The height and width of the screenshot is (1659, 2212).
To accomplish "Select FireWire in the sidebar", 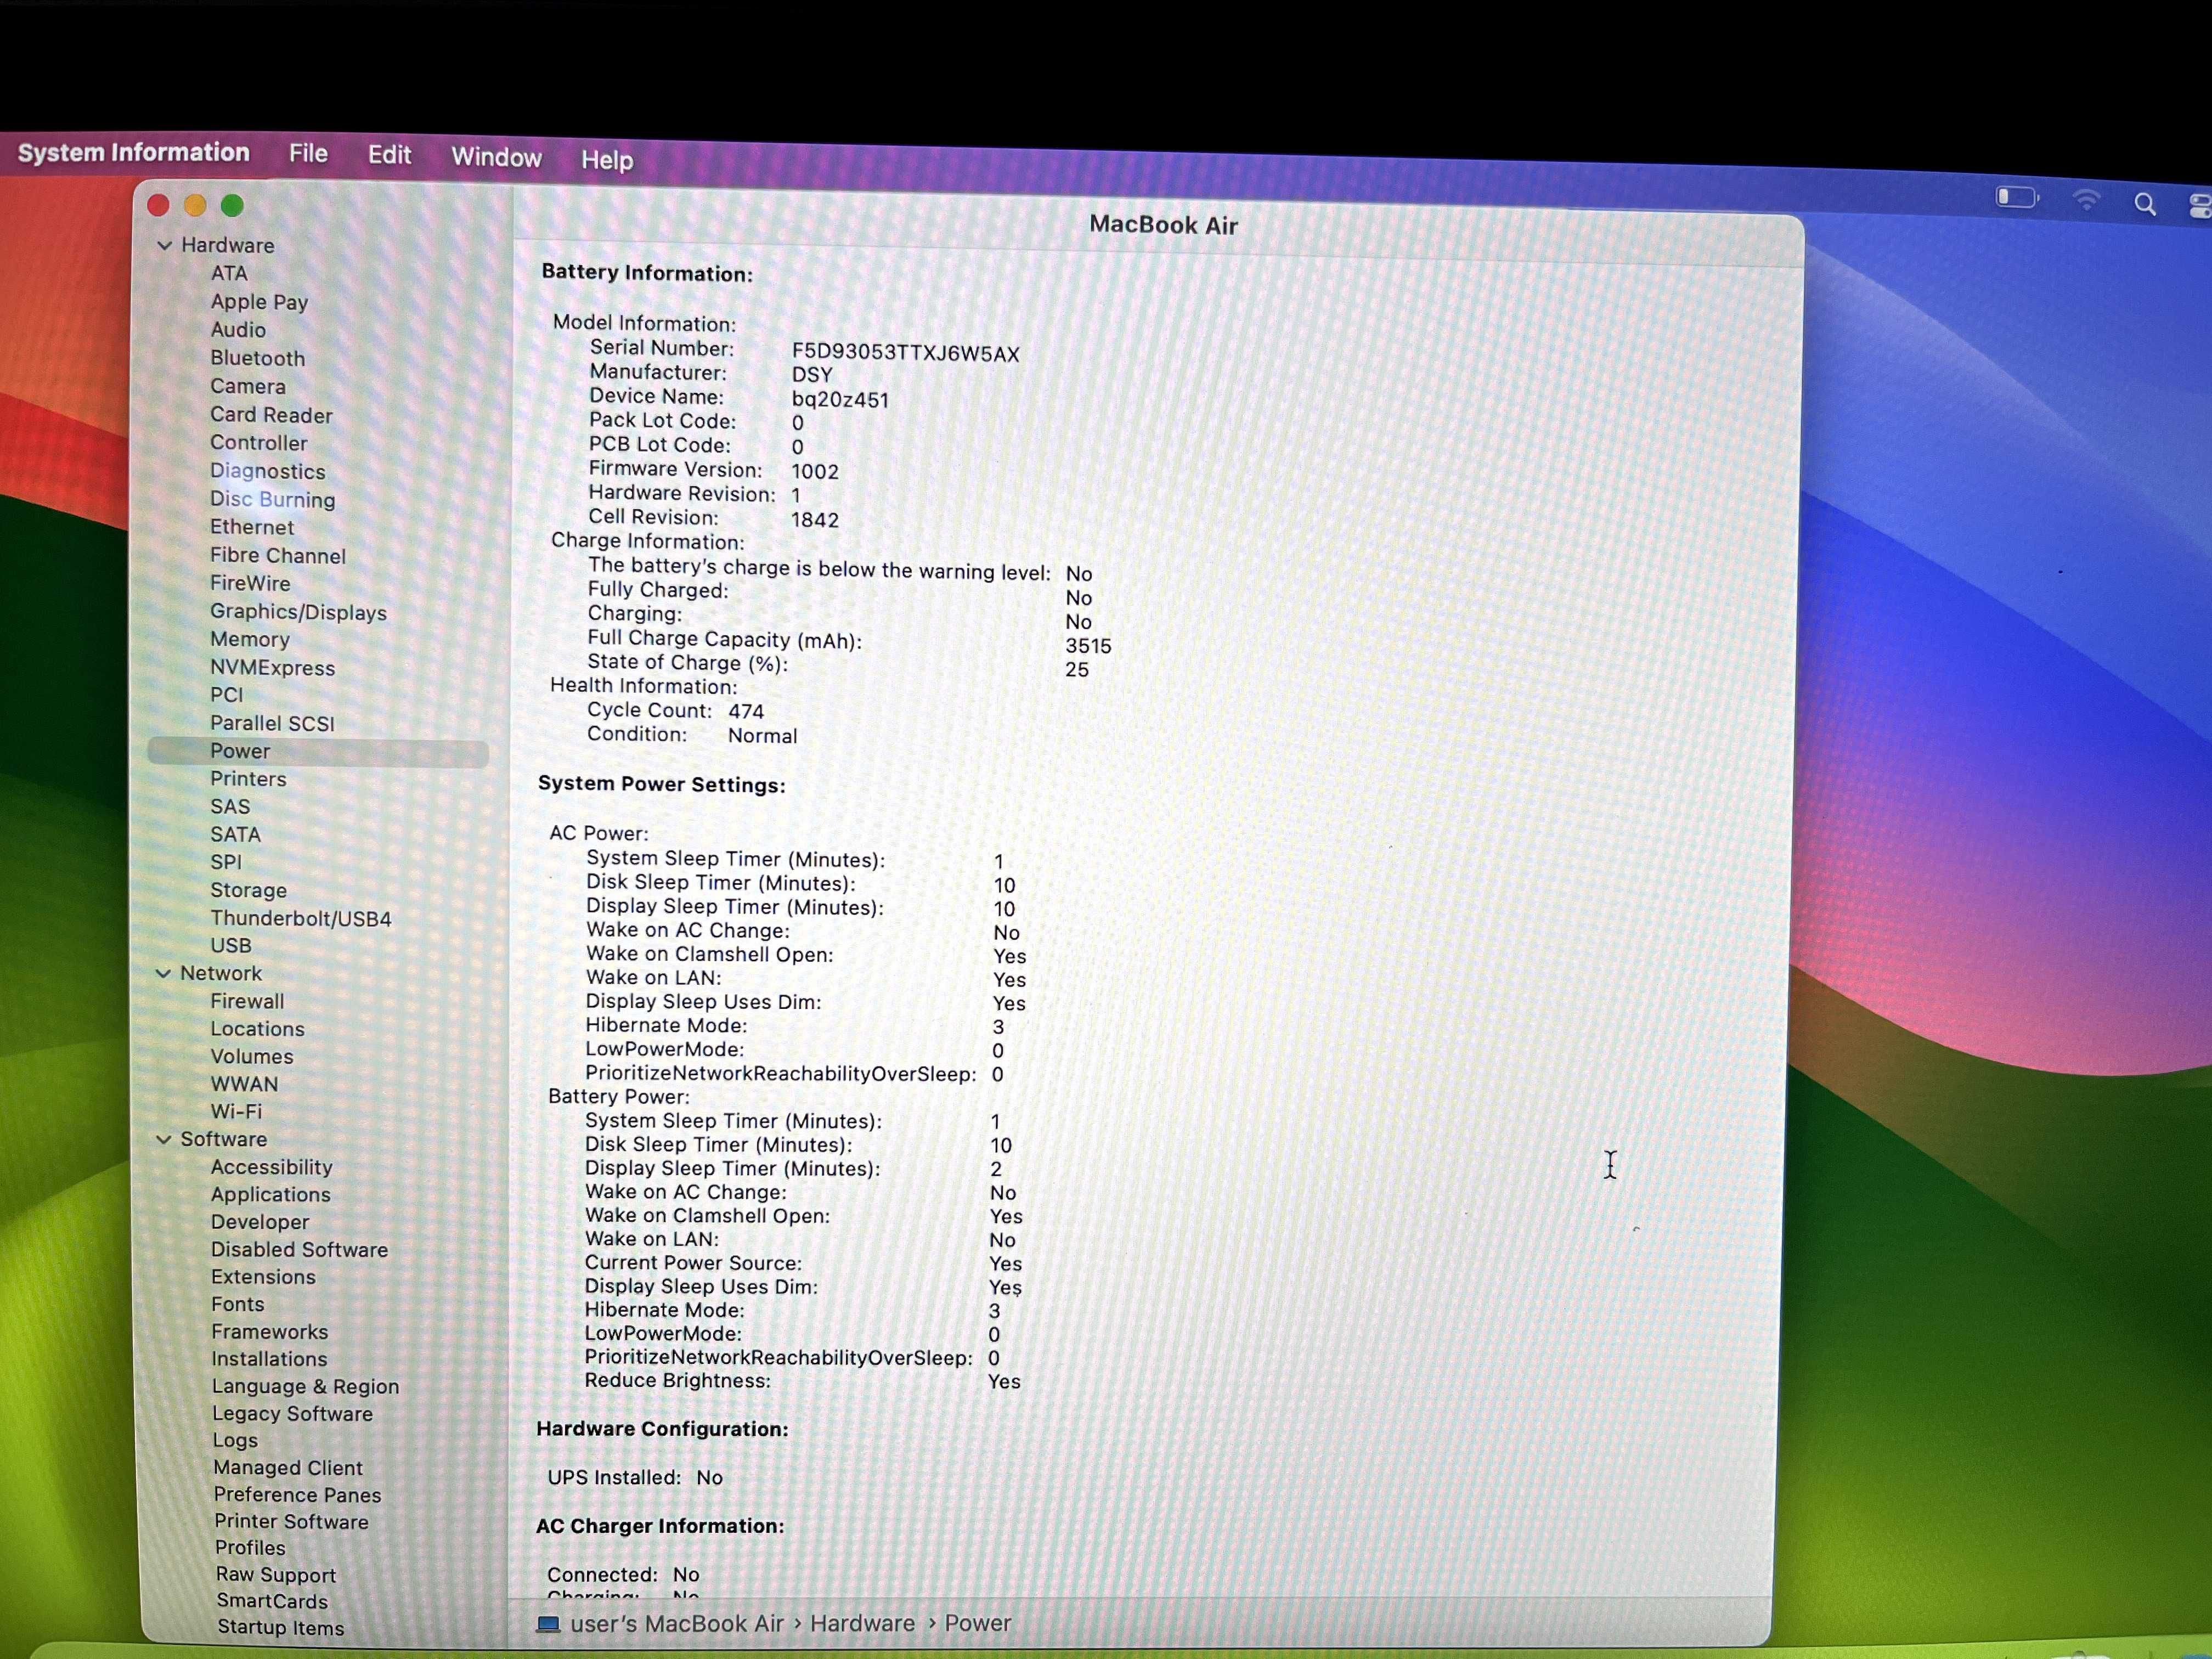I will (250, 583).
